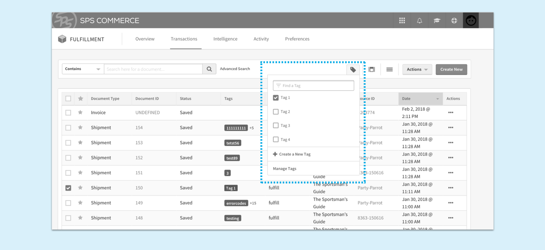This screenshot has height=250, width=545.
Task: Check Tag 2 in tag dropdown
Action: pyautogui.click(x=276, y=112)
